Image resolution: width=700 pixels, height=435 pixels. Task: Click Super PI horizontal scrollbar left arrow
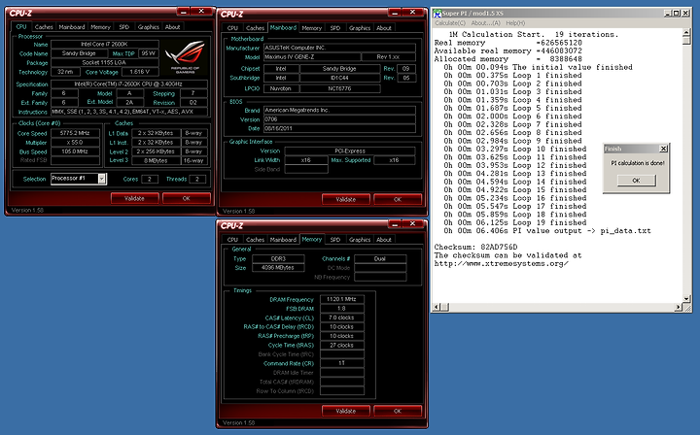pyautogui.click(x=437, y=307)
